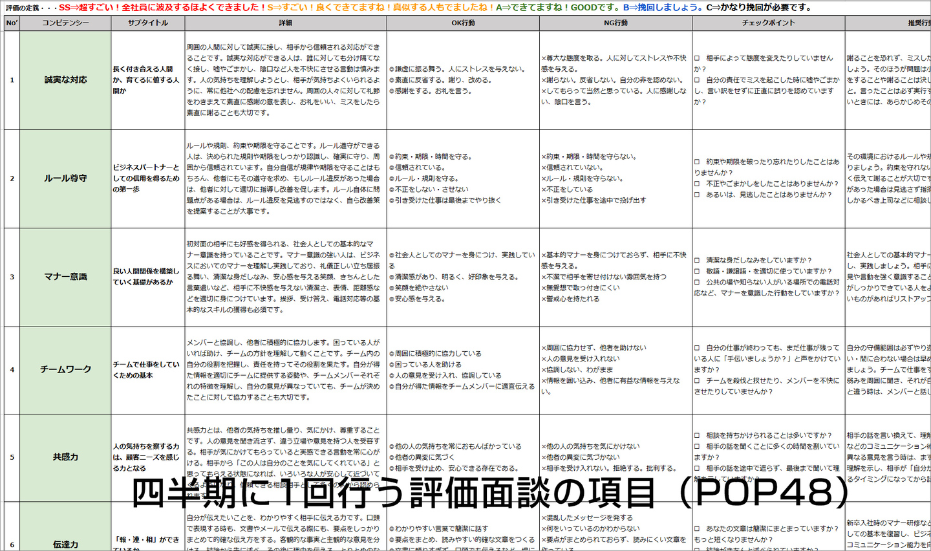Select the No' header cell
The width and height of the screenshot is (931, 551).
[11, 23]
